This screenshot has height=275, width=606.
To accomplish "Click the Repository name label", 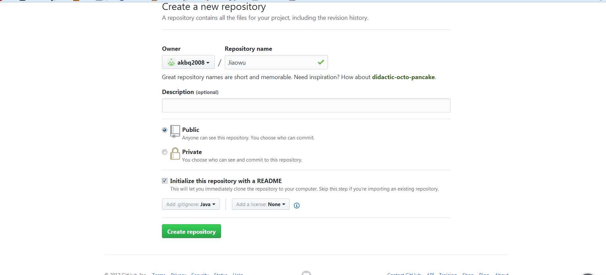I will coord(248,49).
